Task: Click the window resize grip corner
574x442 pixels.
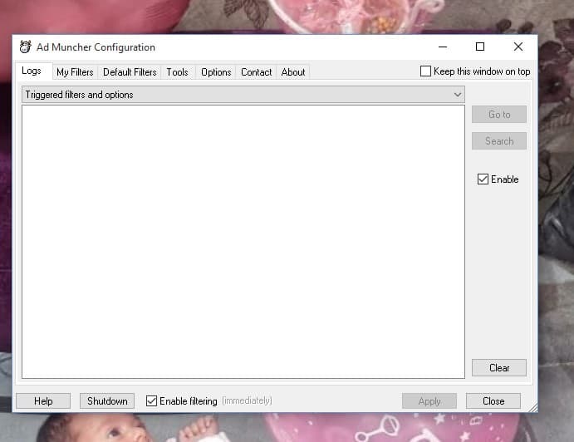Action: [x=532, y=407]
